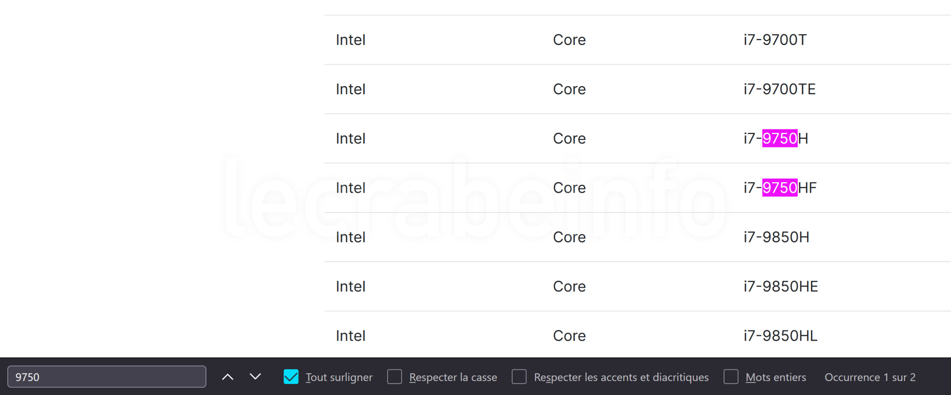Screen dimensions: 951x395
Task: Click Tout surligner label text
Action: click(339, 377)
